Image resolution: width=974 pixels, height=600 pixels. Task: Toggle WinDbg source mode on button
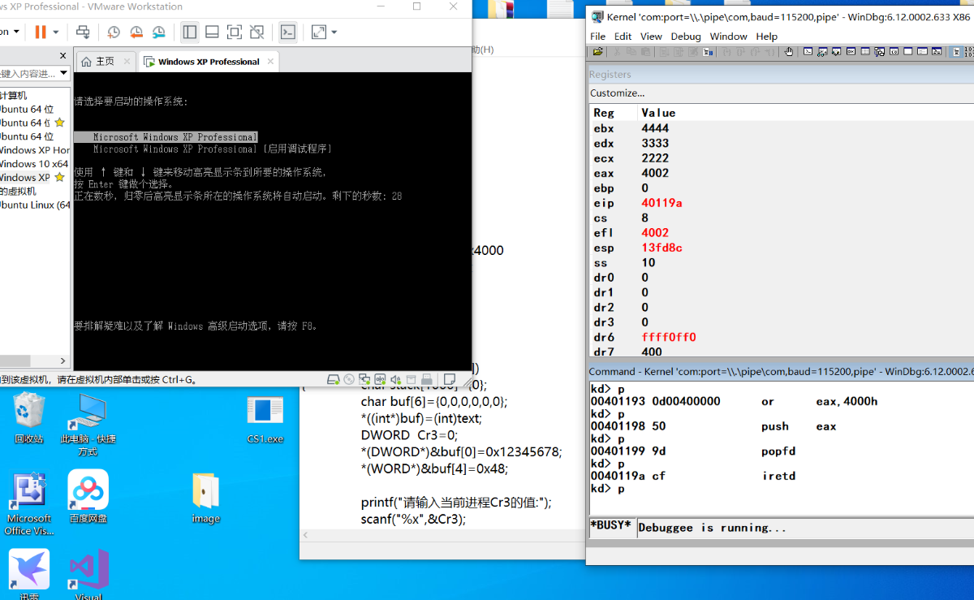coord(956,52)
